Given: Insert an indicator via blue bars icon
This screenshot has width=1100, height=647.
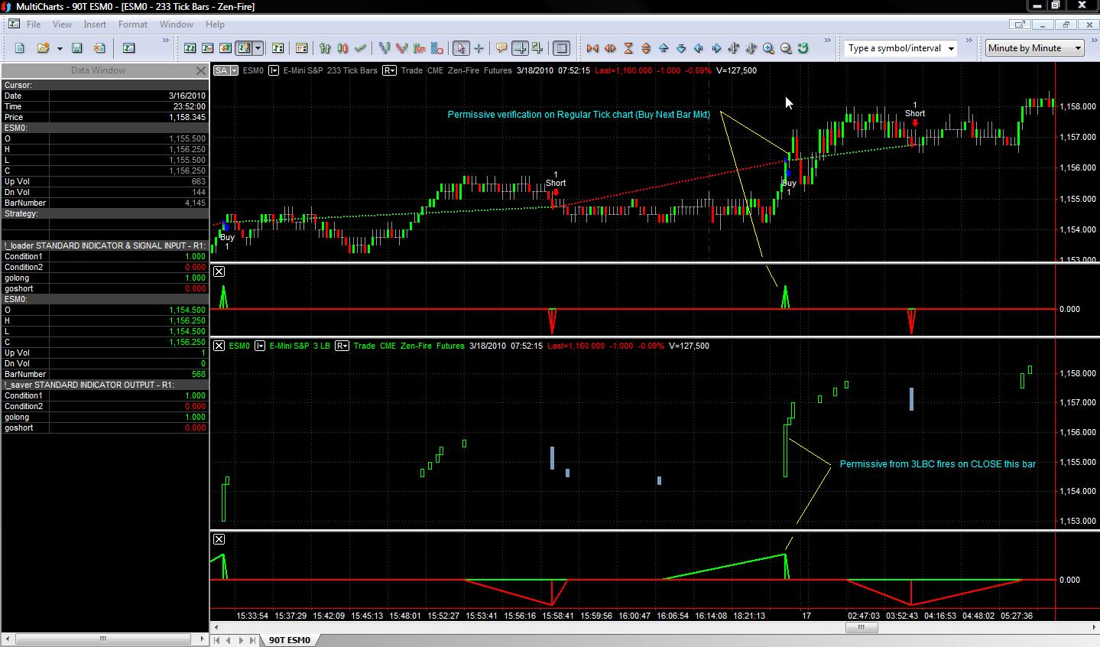Looking at the screenshot, I should tap(384, 48).
